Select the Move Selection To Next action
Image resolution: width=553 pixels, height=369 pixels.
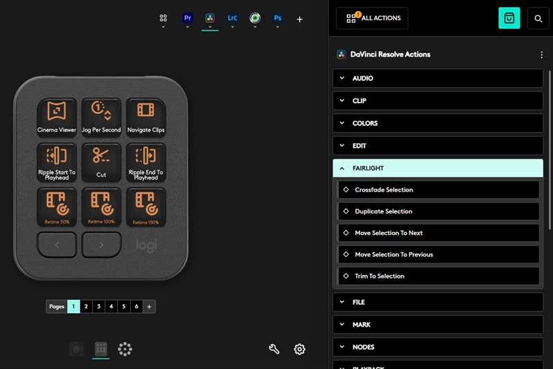[x=438, y=233]
